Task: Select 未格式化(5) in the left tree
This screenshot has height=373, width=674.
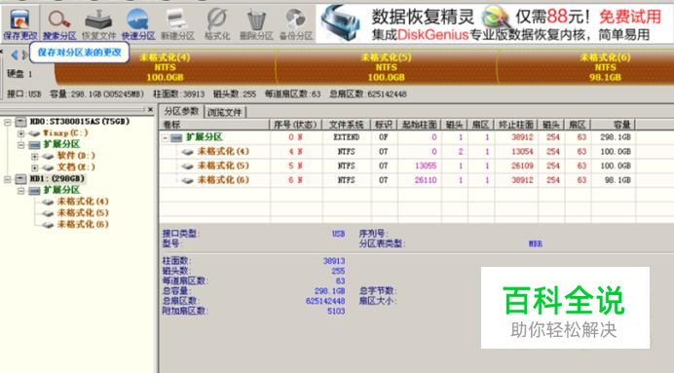Action: [83, 212]
